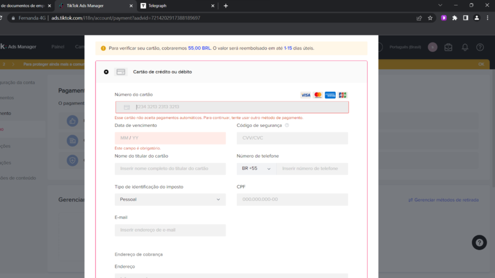Switch to the TikTok Ads Manager tab
Viewport: 495px width, 278px height.
click(96, 5)
